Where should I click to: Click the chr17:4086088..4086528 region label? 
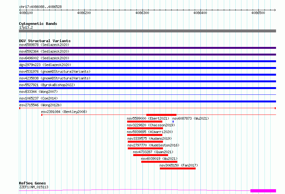pos(40,7)
